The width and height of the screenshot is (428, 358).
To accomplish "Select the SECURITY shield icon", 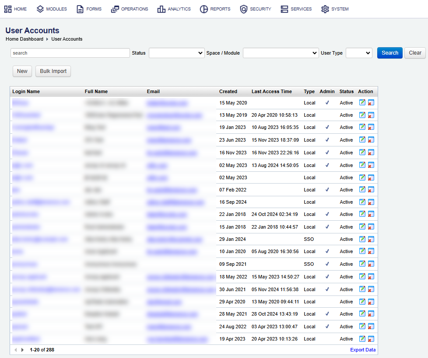I will 243,9.
